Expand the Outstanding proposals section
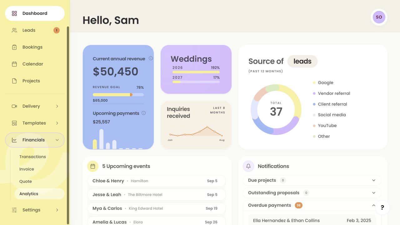This screenshot has width=400, height=225. pyautogui.click(x=312, y=193)
